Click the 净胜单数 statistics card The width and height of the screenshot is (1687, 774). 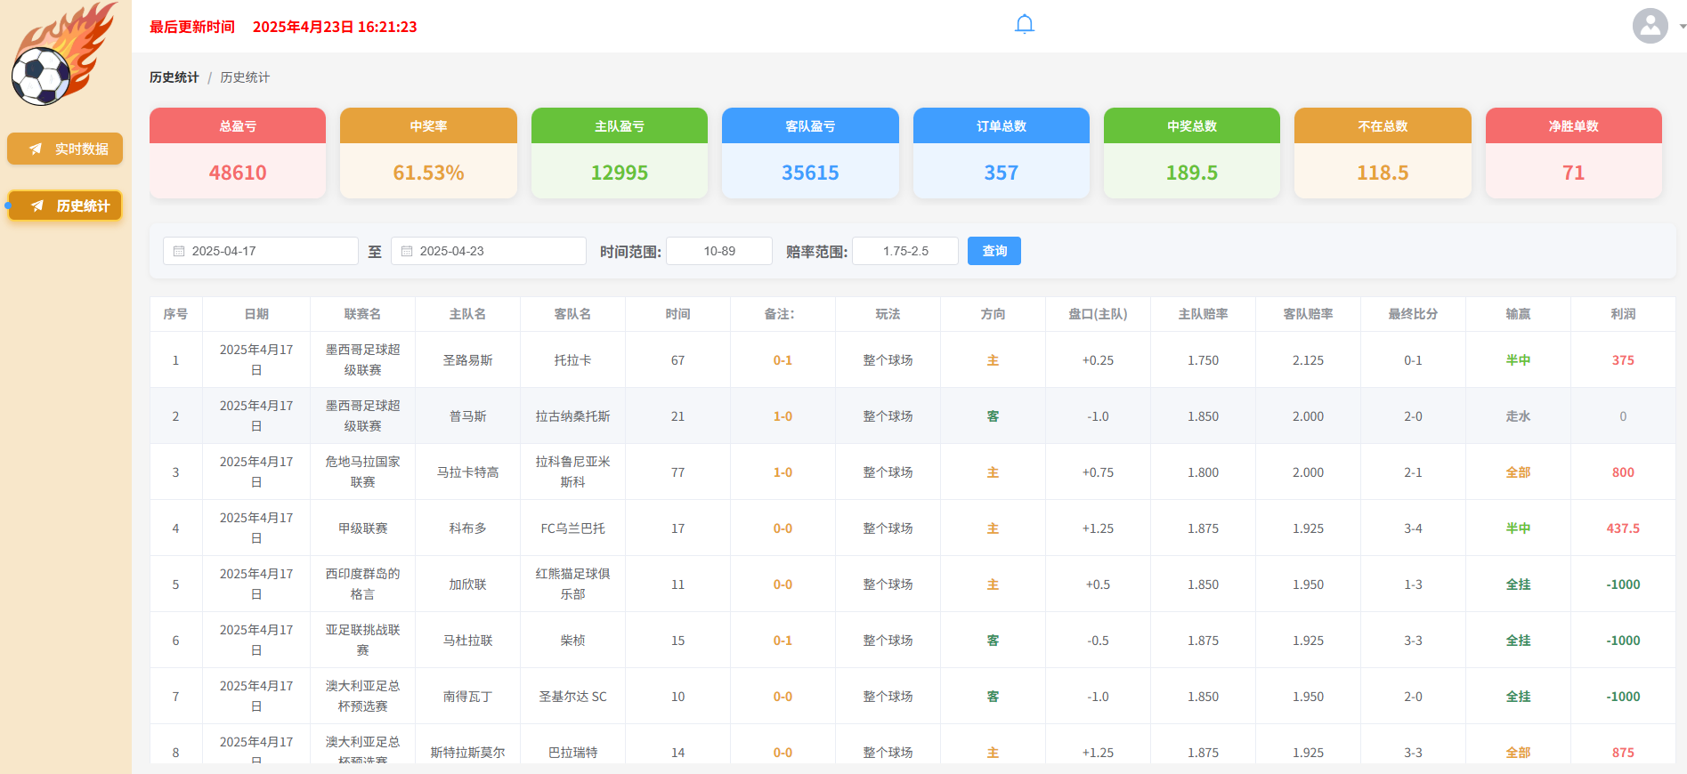coord(1573,153)
